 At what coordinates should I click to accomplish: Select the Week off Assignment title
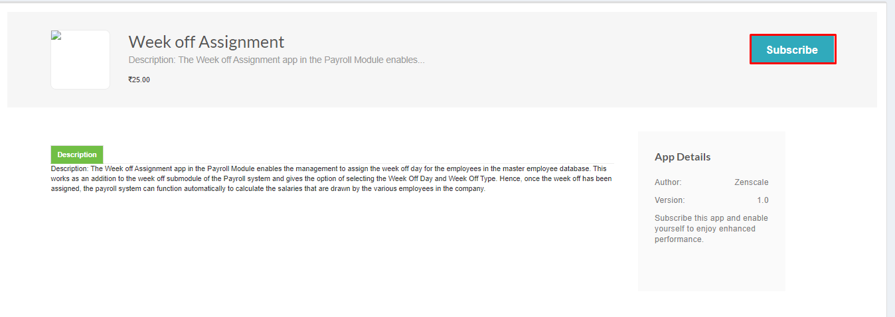(x=206, y=42)
